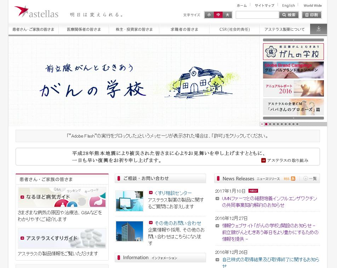Image resolution: width=337 pixels, height=268 pixels.
Task: Open アステラスくすりガイド banner
Action: (x=62, y=238)
